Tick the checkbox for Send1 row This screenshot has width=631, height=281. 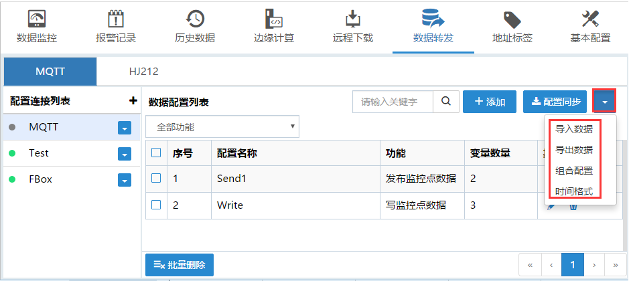156,178
